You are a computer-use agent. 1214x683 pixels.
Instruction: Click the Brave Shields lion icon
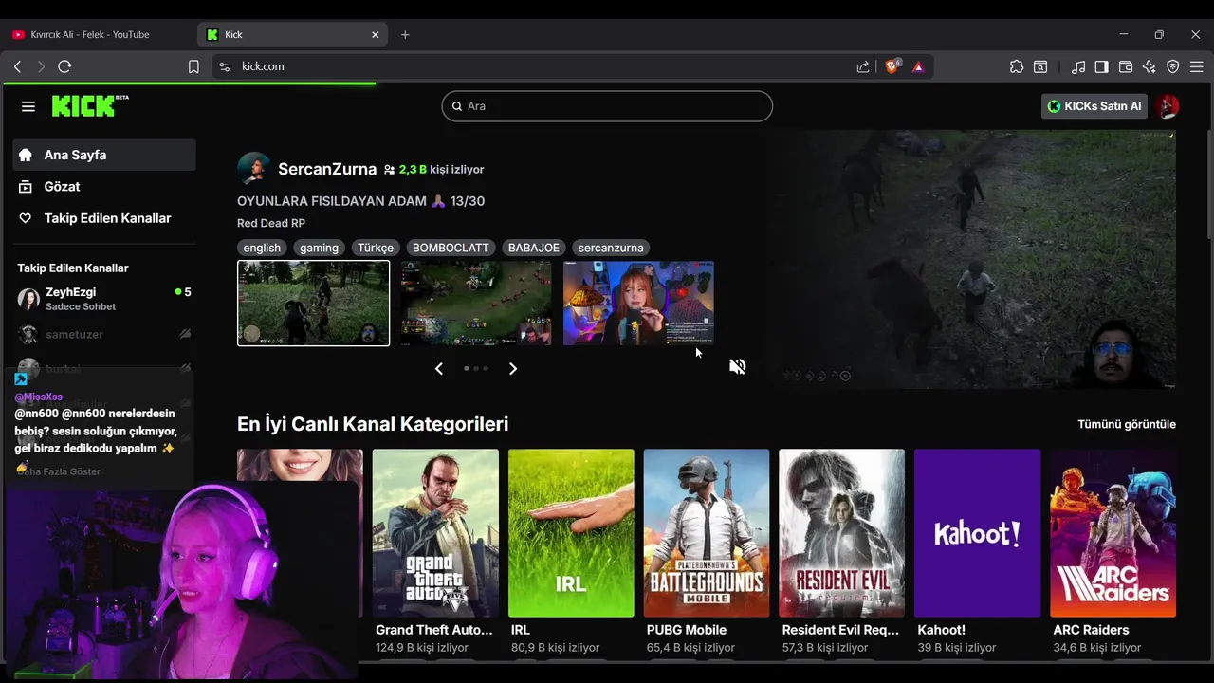coord(892,66)
